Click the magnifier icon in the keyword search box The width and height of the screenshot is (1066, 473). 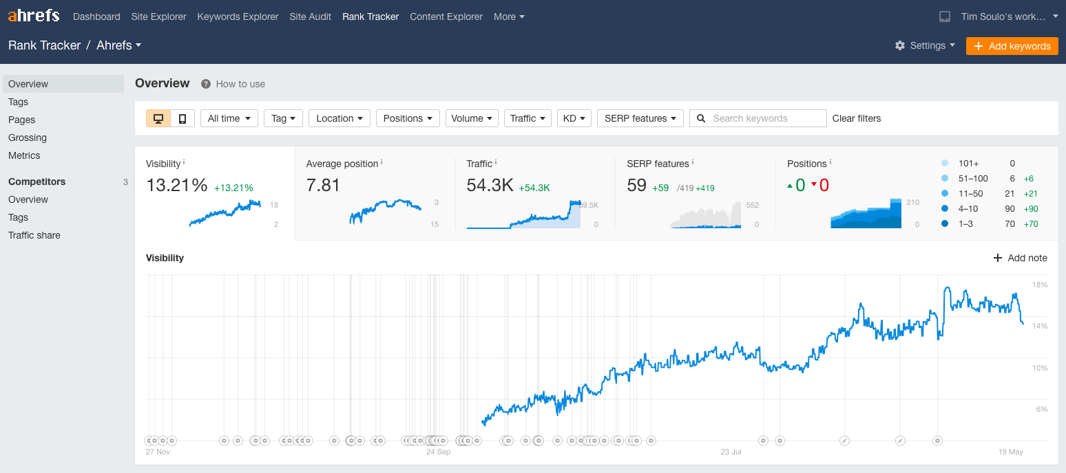pos(701,118)
